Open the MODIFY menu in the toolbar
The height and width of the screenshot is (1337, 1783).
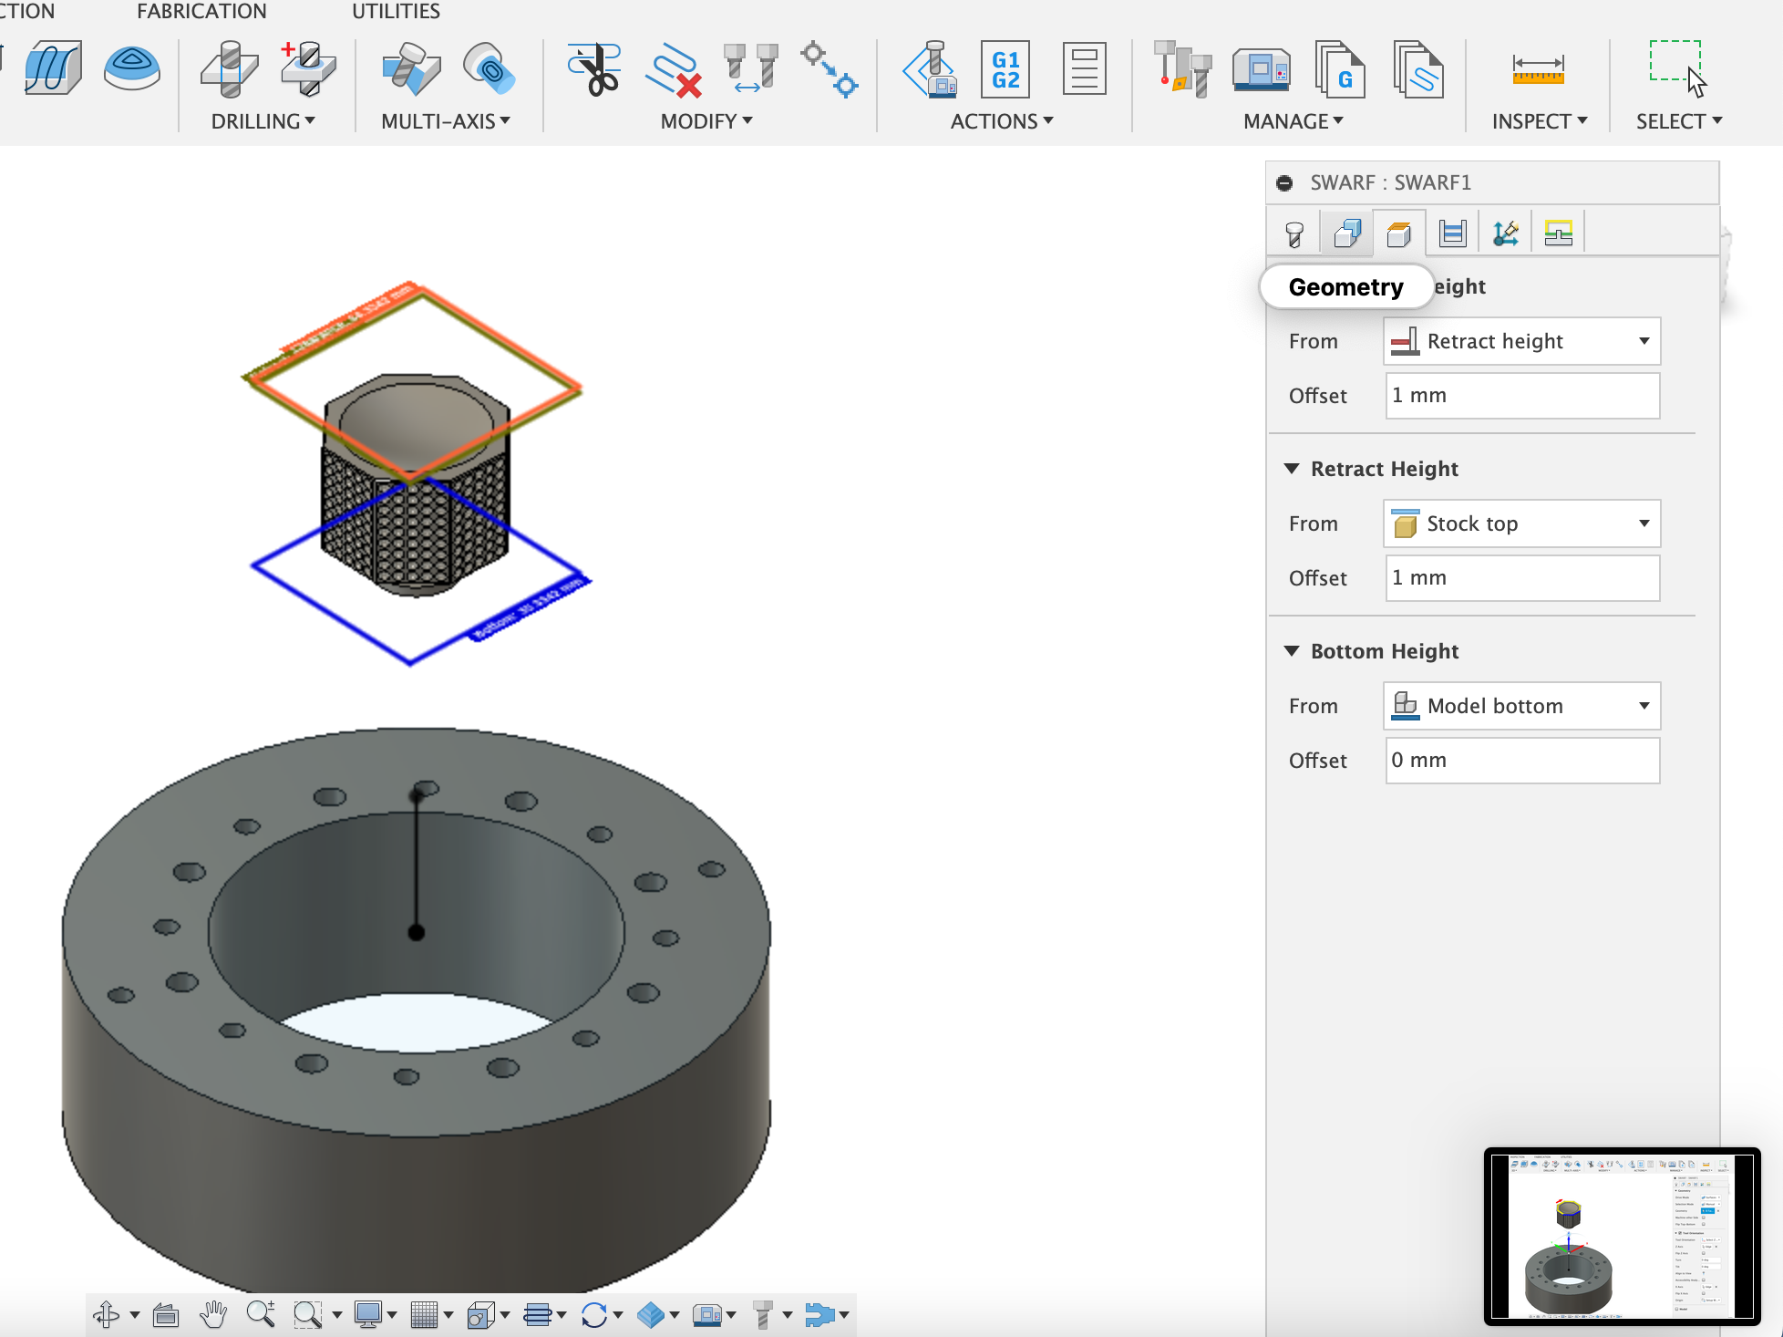pyautogui.click(x=705, y=120)
